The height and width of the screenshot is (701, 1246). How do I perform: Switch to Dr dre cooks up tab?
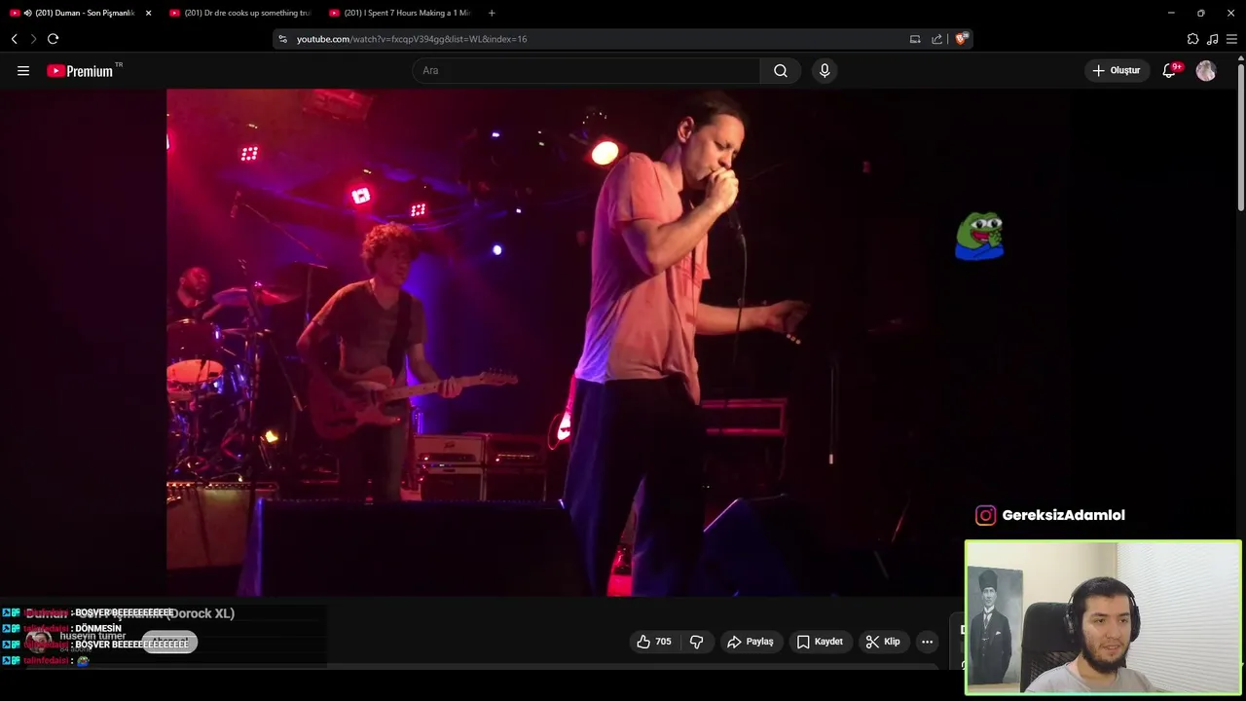tap(238, 13)
